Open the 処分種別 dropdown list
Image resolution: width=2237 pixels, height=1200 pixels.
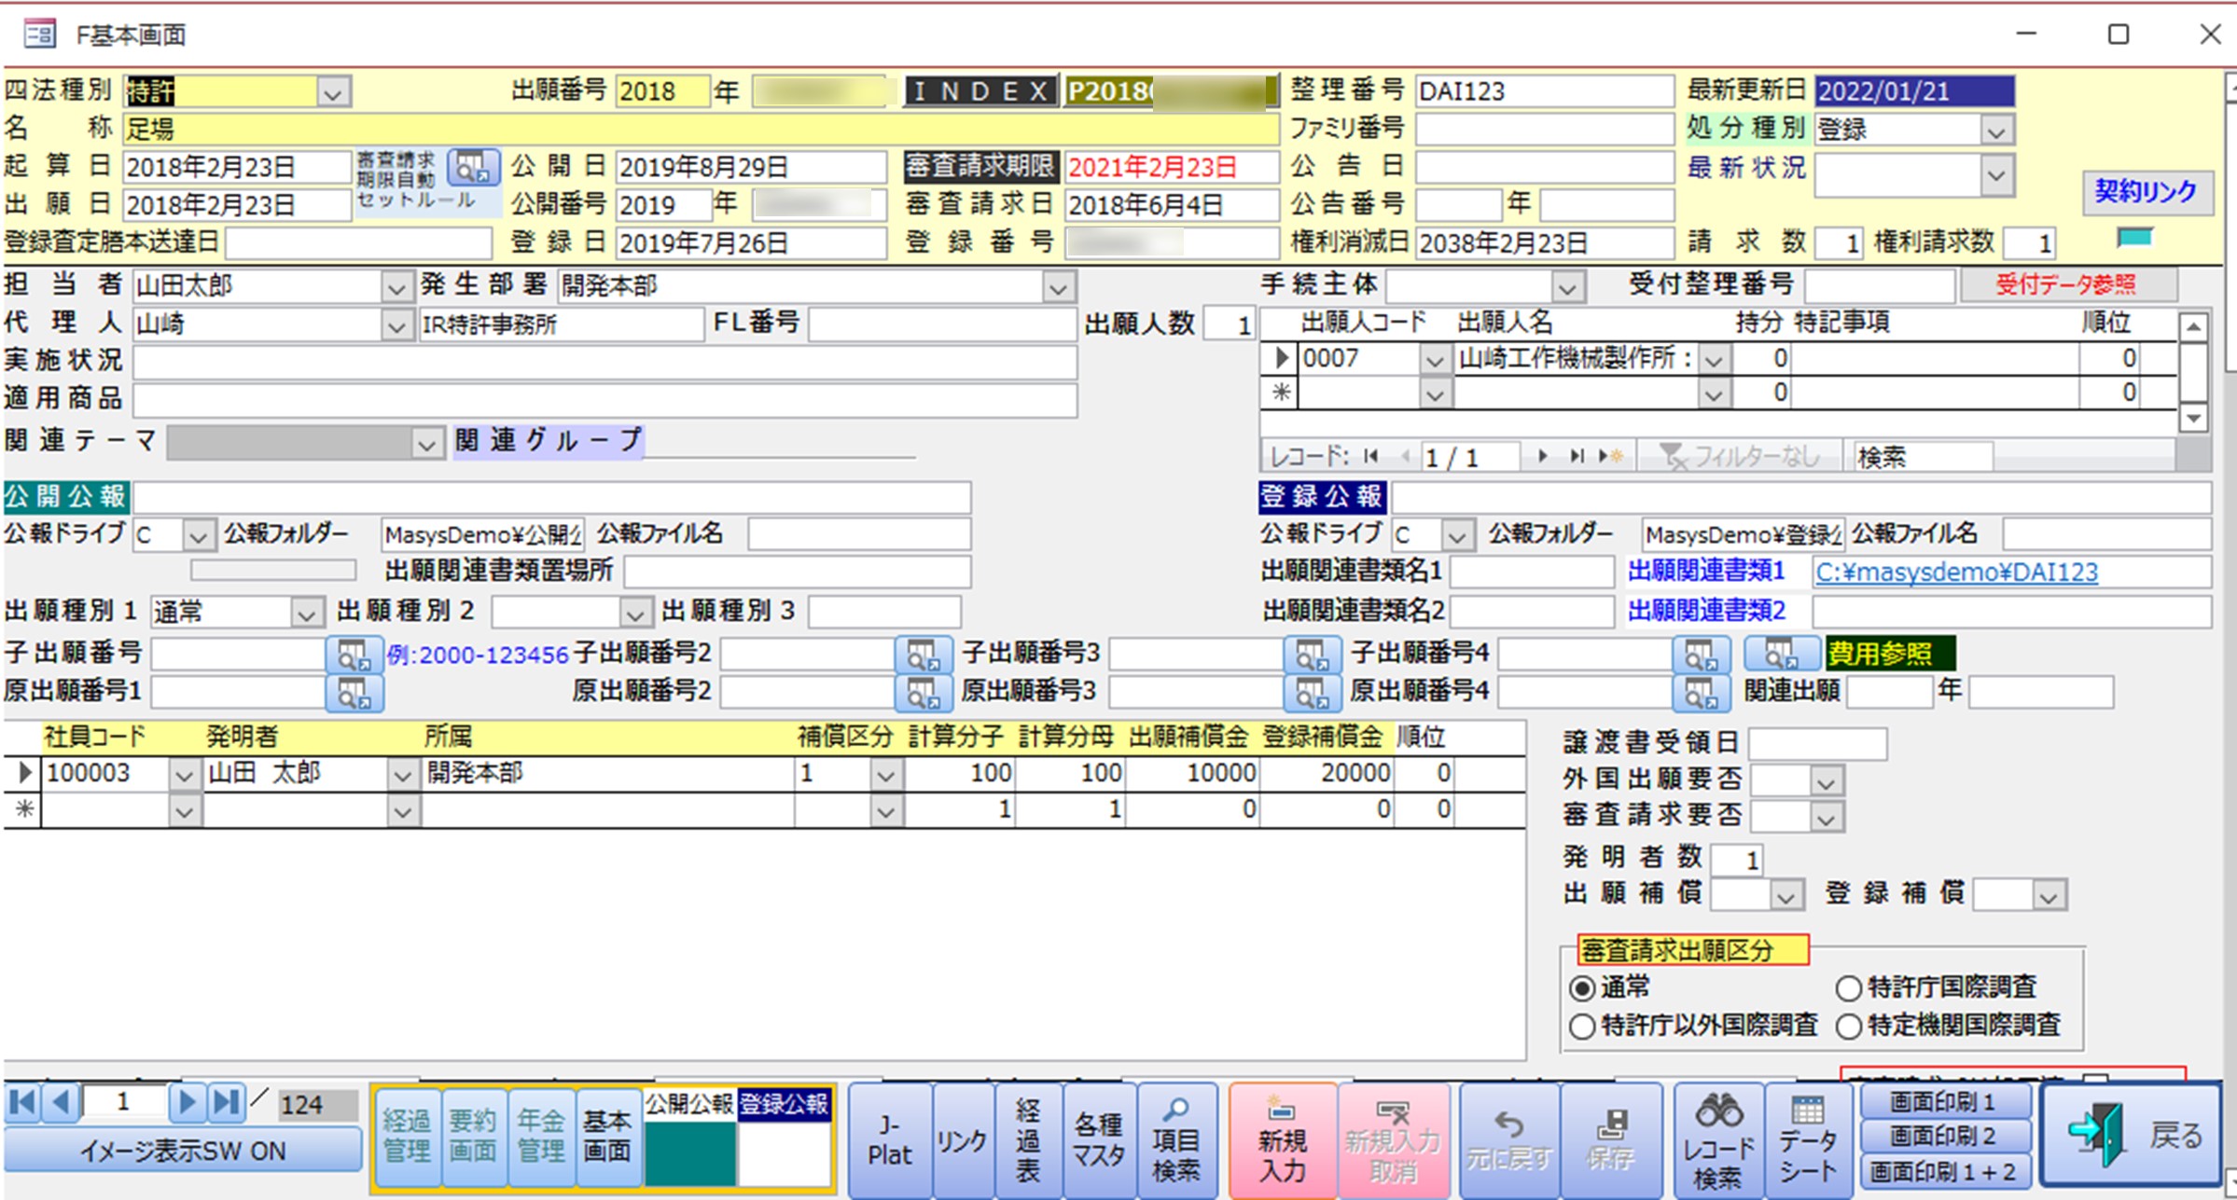coord(1995,131)
